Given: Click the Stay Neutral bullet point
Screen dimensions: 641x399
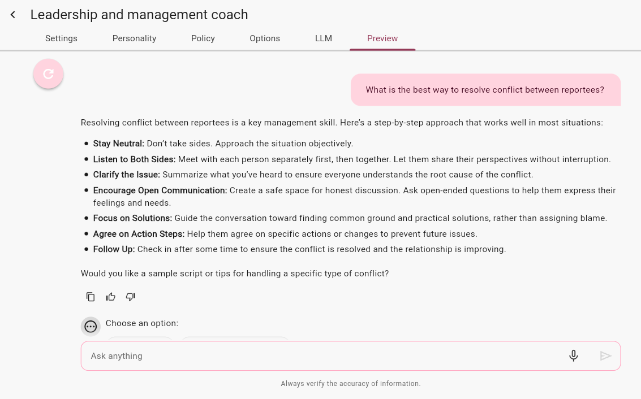Looking at the screenshot, I should [223, 144].
